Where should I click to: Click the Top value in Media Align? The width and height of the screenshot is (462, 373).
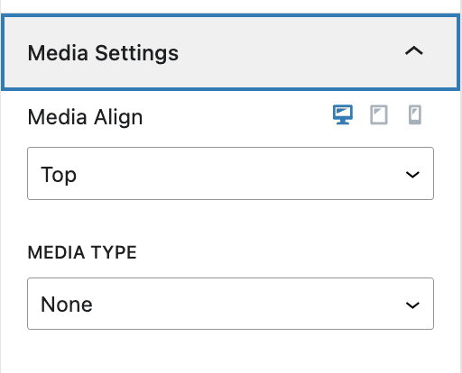[x=59, y=175]
